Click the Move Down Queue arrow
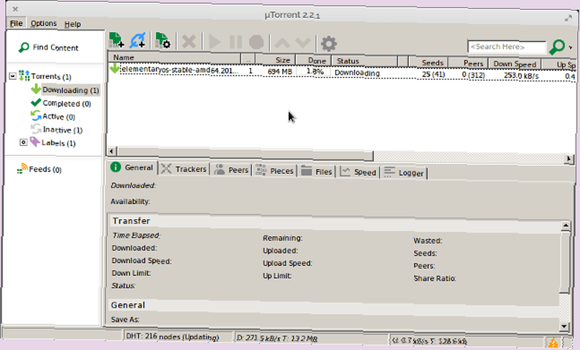 point(303,43)
